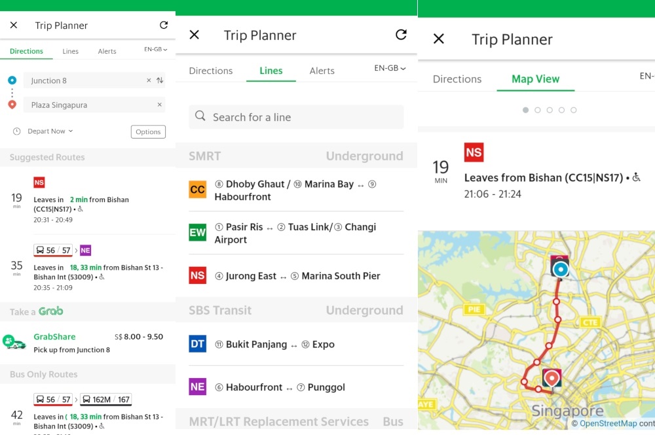Viewport: 655px width, 435px height.
Task: Switch to Lines tab on Junction 8 screen
Action: [x=71, y=51]
